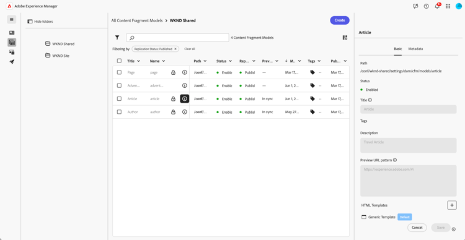This screenshot has width=465, height=240.
Task: Open the Preview column dropdown
Action: point(277,61)
